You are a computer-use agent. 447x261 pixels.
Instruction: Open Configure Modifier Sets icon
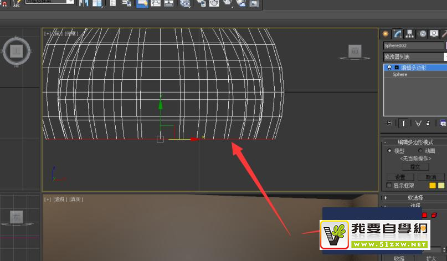[x=443, y=123]
